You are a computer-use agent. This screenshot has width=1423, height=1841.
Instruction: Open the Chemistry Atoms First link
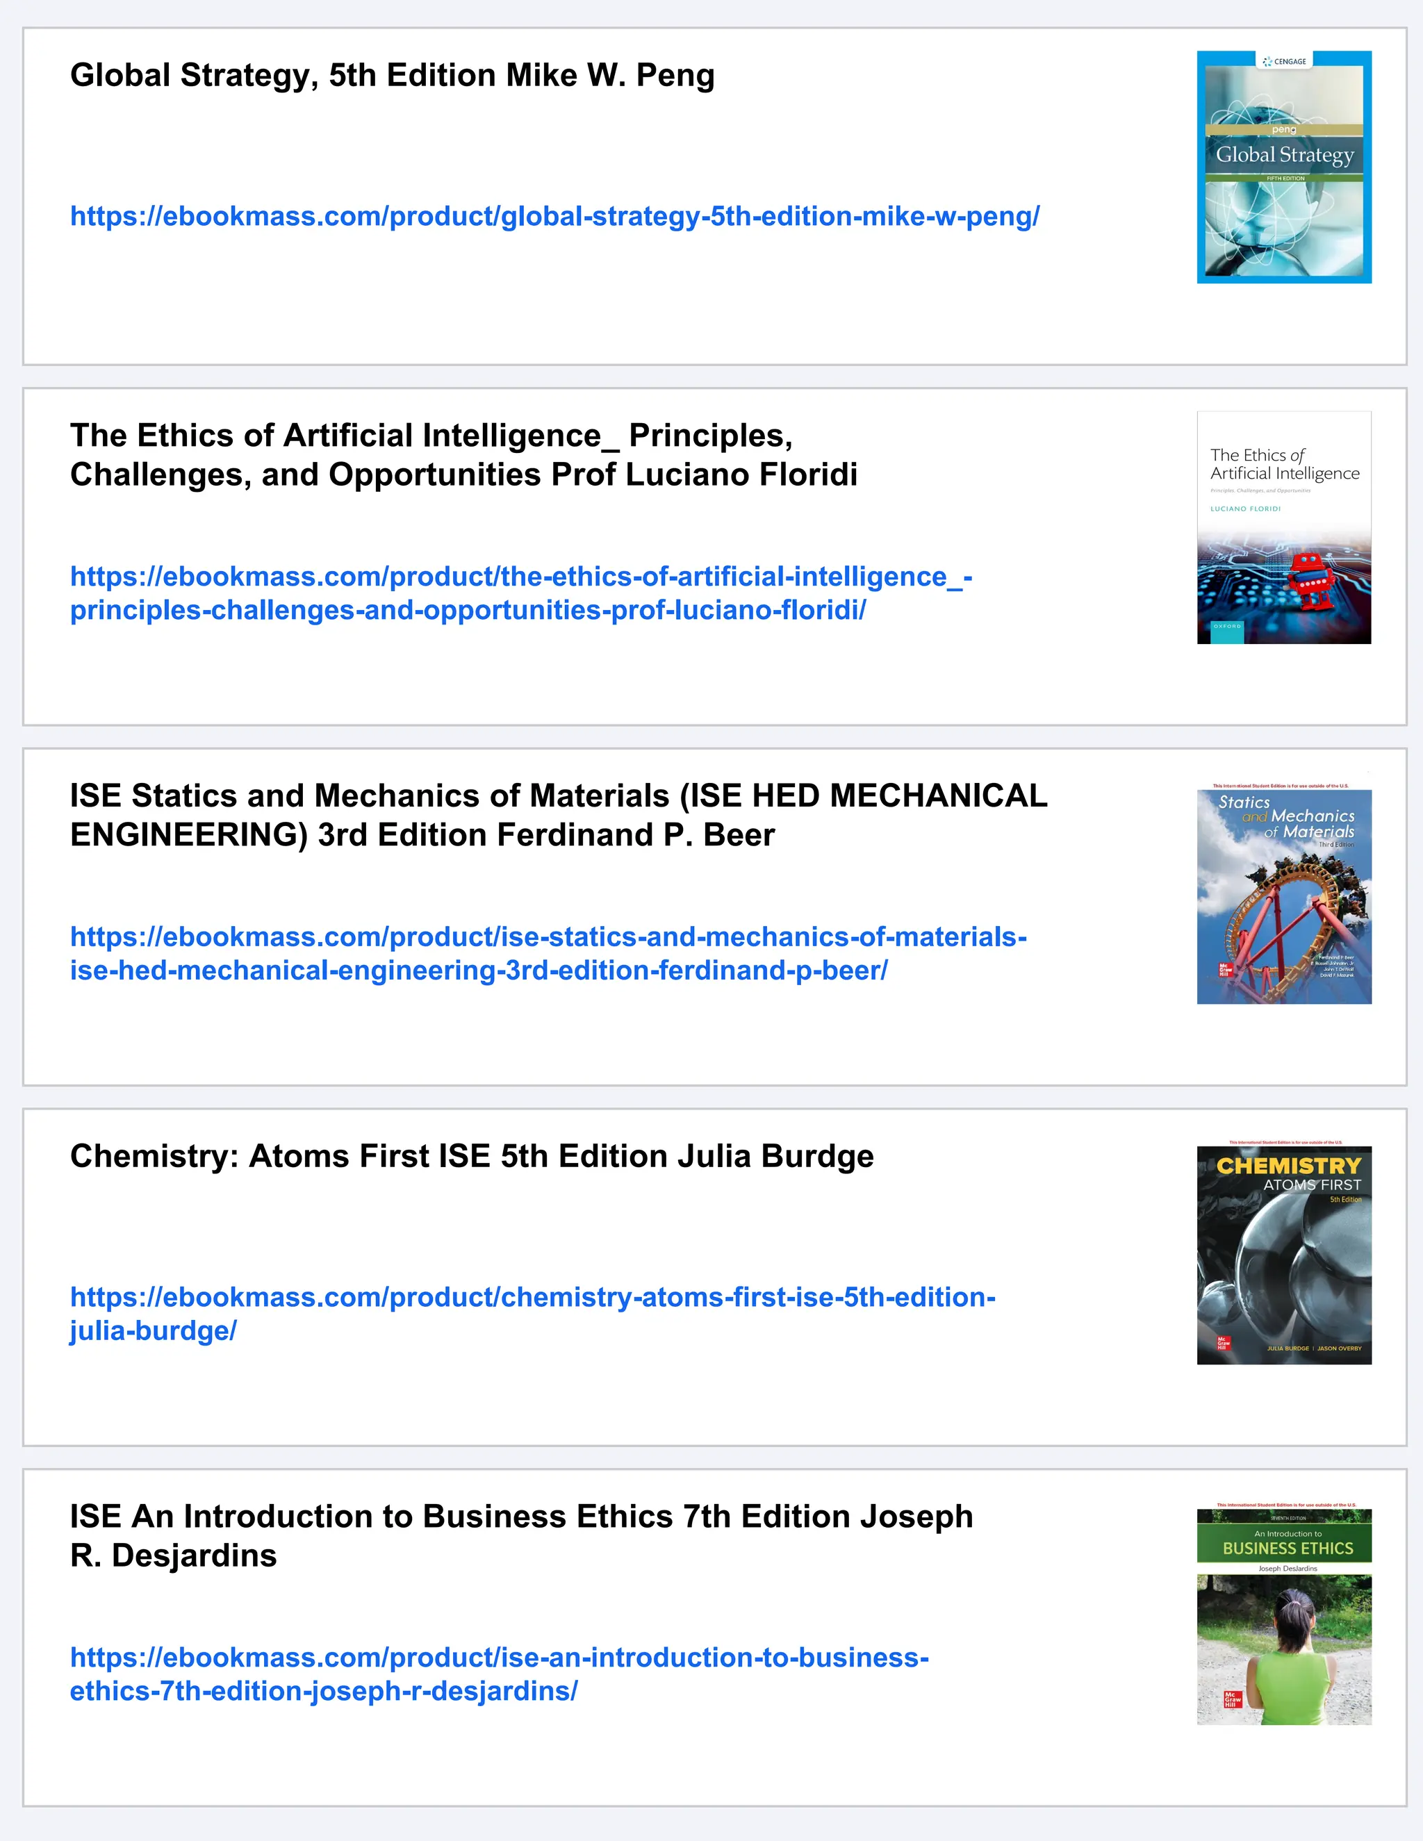click(x=533, y=1313)
